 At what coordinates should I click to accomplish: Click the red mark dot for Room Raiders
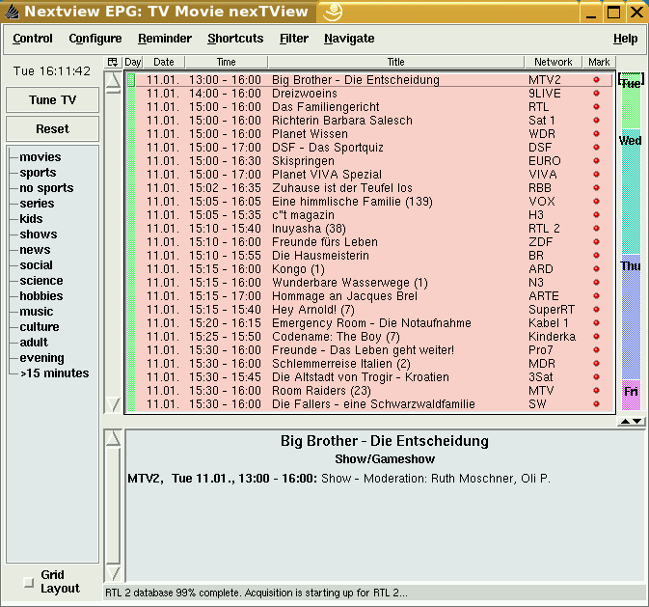pyautogui.click(x=596, y=391)
